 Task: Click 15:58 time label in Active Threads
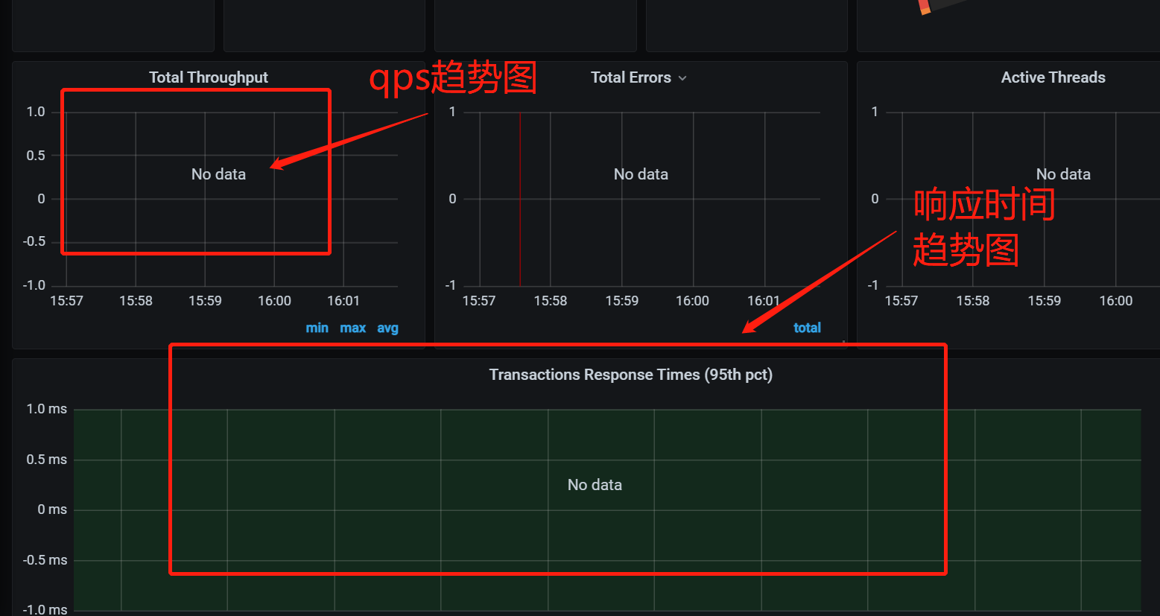coord(973,301)
